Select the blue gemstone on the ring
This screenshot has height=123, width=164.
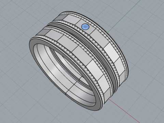[85, 27]
